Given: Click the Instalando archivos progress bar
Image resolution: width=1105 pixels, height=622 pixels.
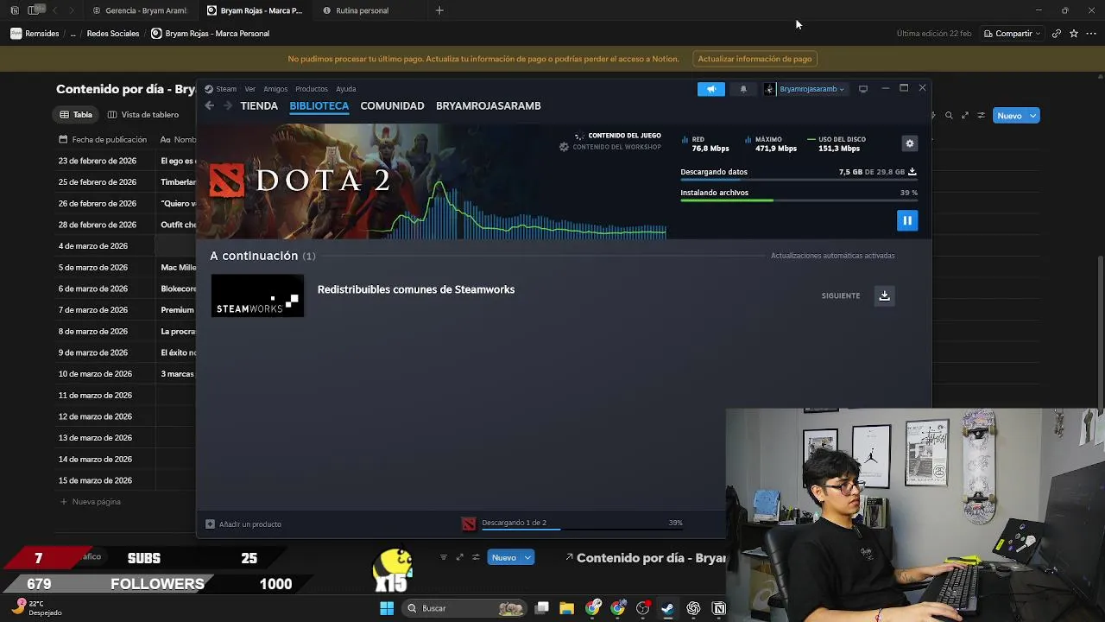Looking at the screenshot, I should point(799,200).
